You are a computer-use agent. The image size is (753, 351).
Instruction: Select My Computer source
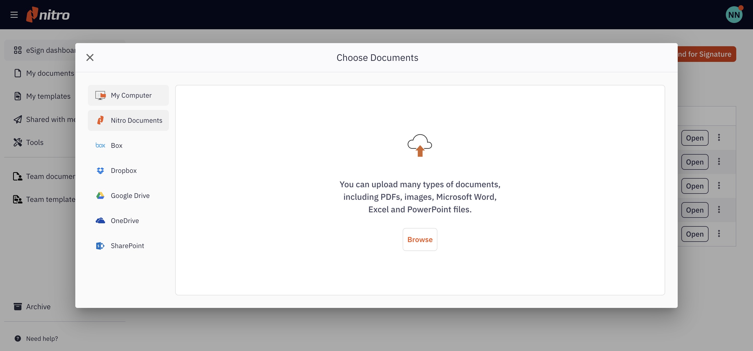(x=128, y=95)
